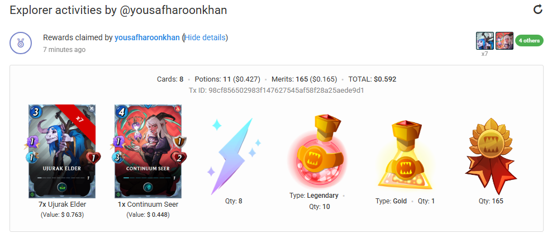Click the small Ujurak Elder avatar thumbnail
Image resolution: width=552 pixels, height=233 pixels.
pyautogui.click(x=485, y=41)
